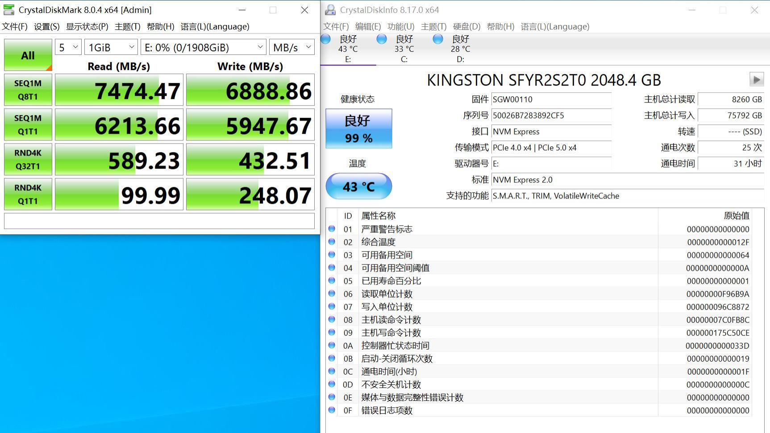
Task: Click the CrystalDiskMark app icon in title bar
Action: coord(8,10)
